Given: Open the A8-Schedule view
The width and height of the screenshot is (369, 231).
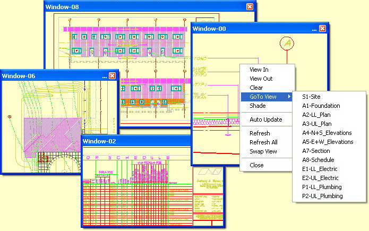Looking at the screenshot, I should [318, 160].
